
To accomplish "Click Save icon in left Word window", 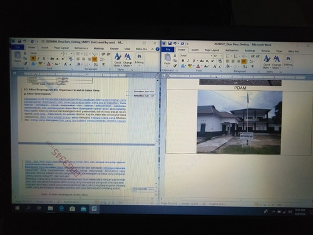I will (19, 41).
